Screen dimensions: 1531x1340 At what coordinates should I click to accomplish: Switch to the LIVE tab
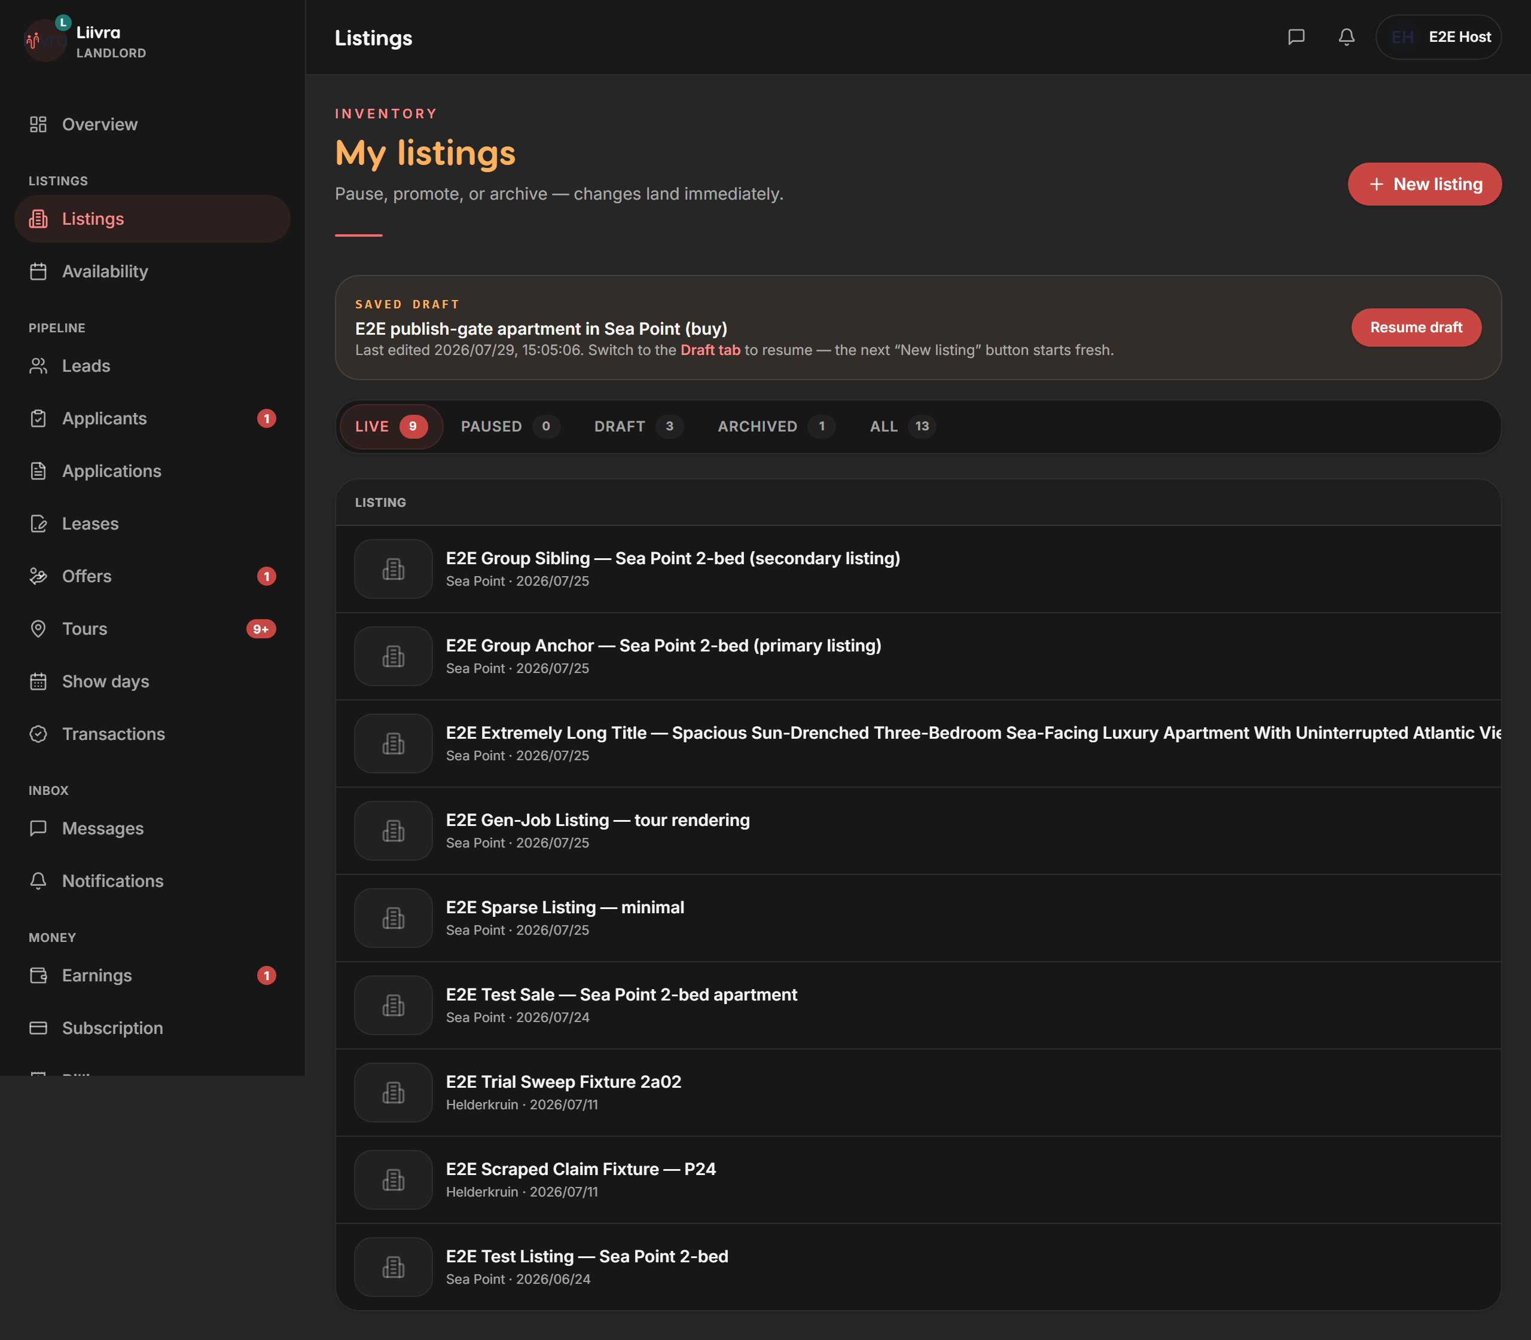tap(391, 426)
